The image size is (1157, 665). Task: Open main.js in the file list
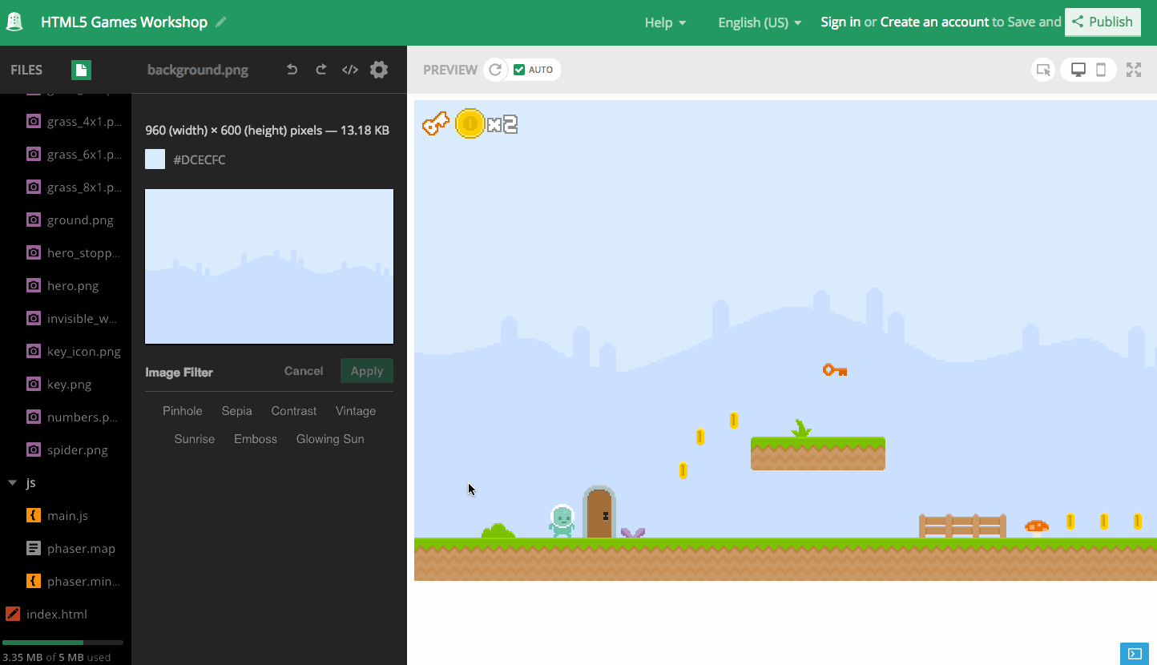67,516
